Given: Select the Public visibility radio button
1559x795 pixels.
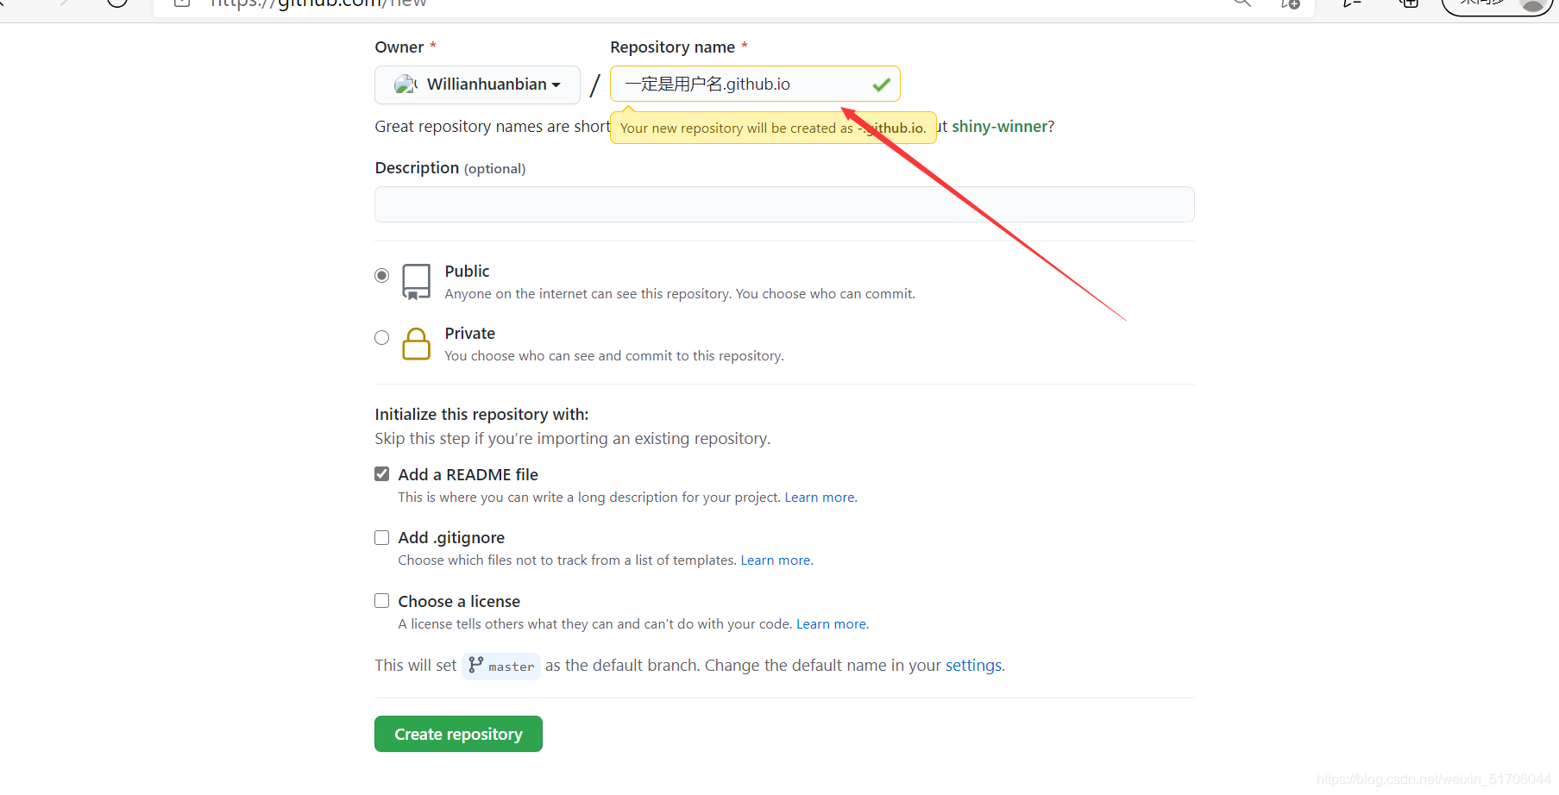Looking at the screenshot, I should [x=382, y=276].
